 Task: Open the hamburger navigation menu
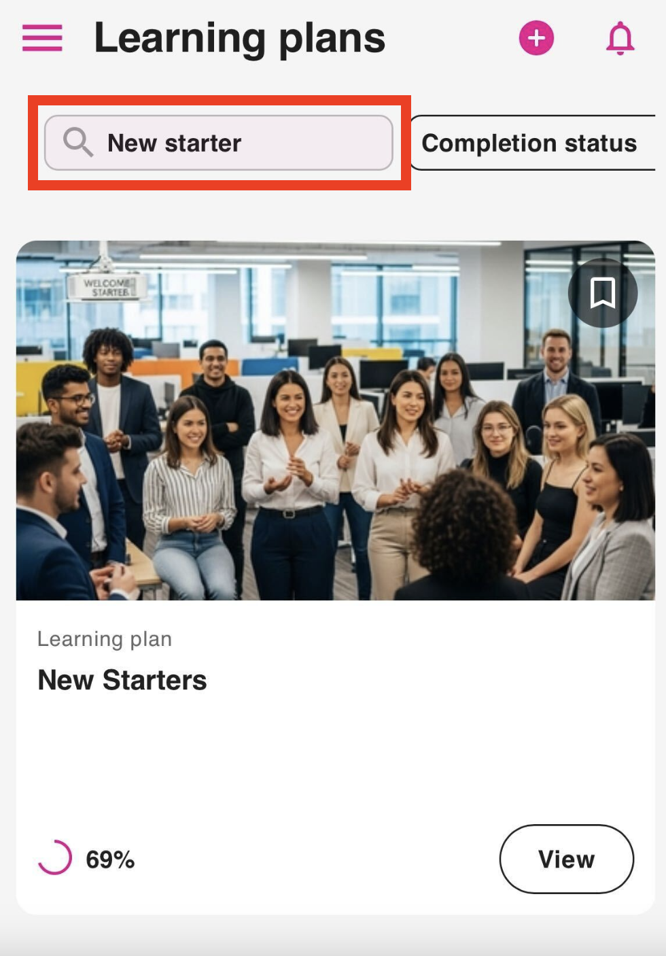point(42,38)
